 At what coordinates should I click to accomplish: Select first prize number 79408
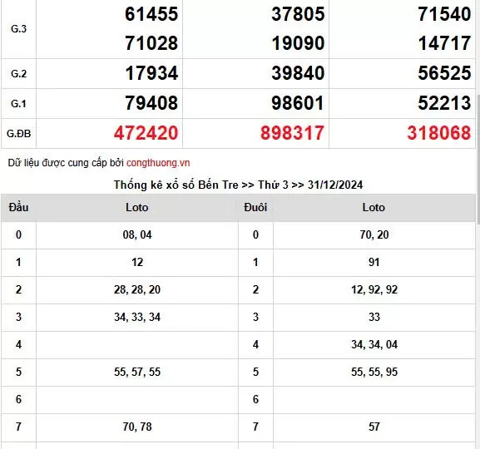tap(151, 103)
